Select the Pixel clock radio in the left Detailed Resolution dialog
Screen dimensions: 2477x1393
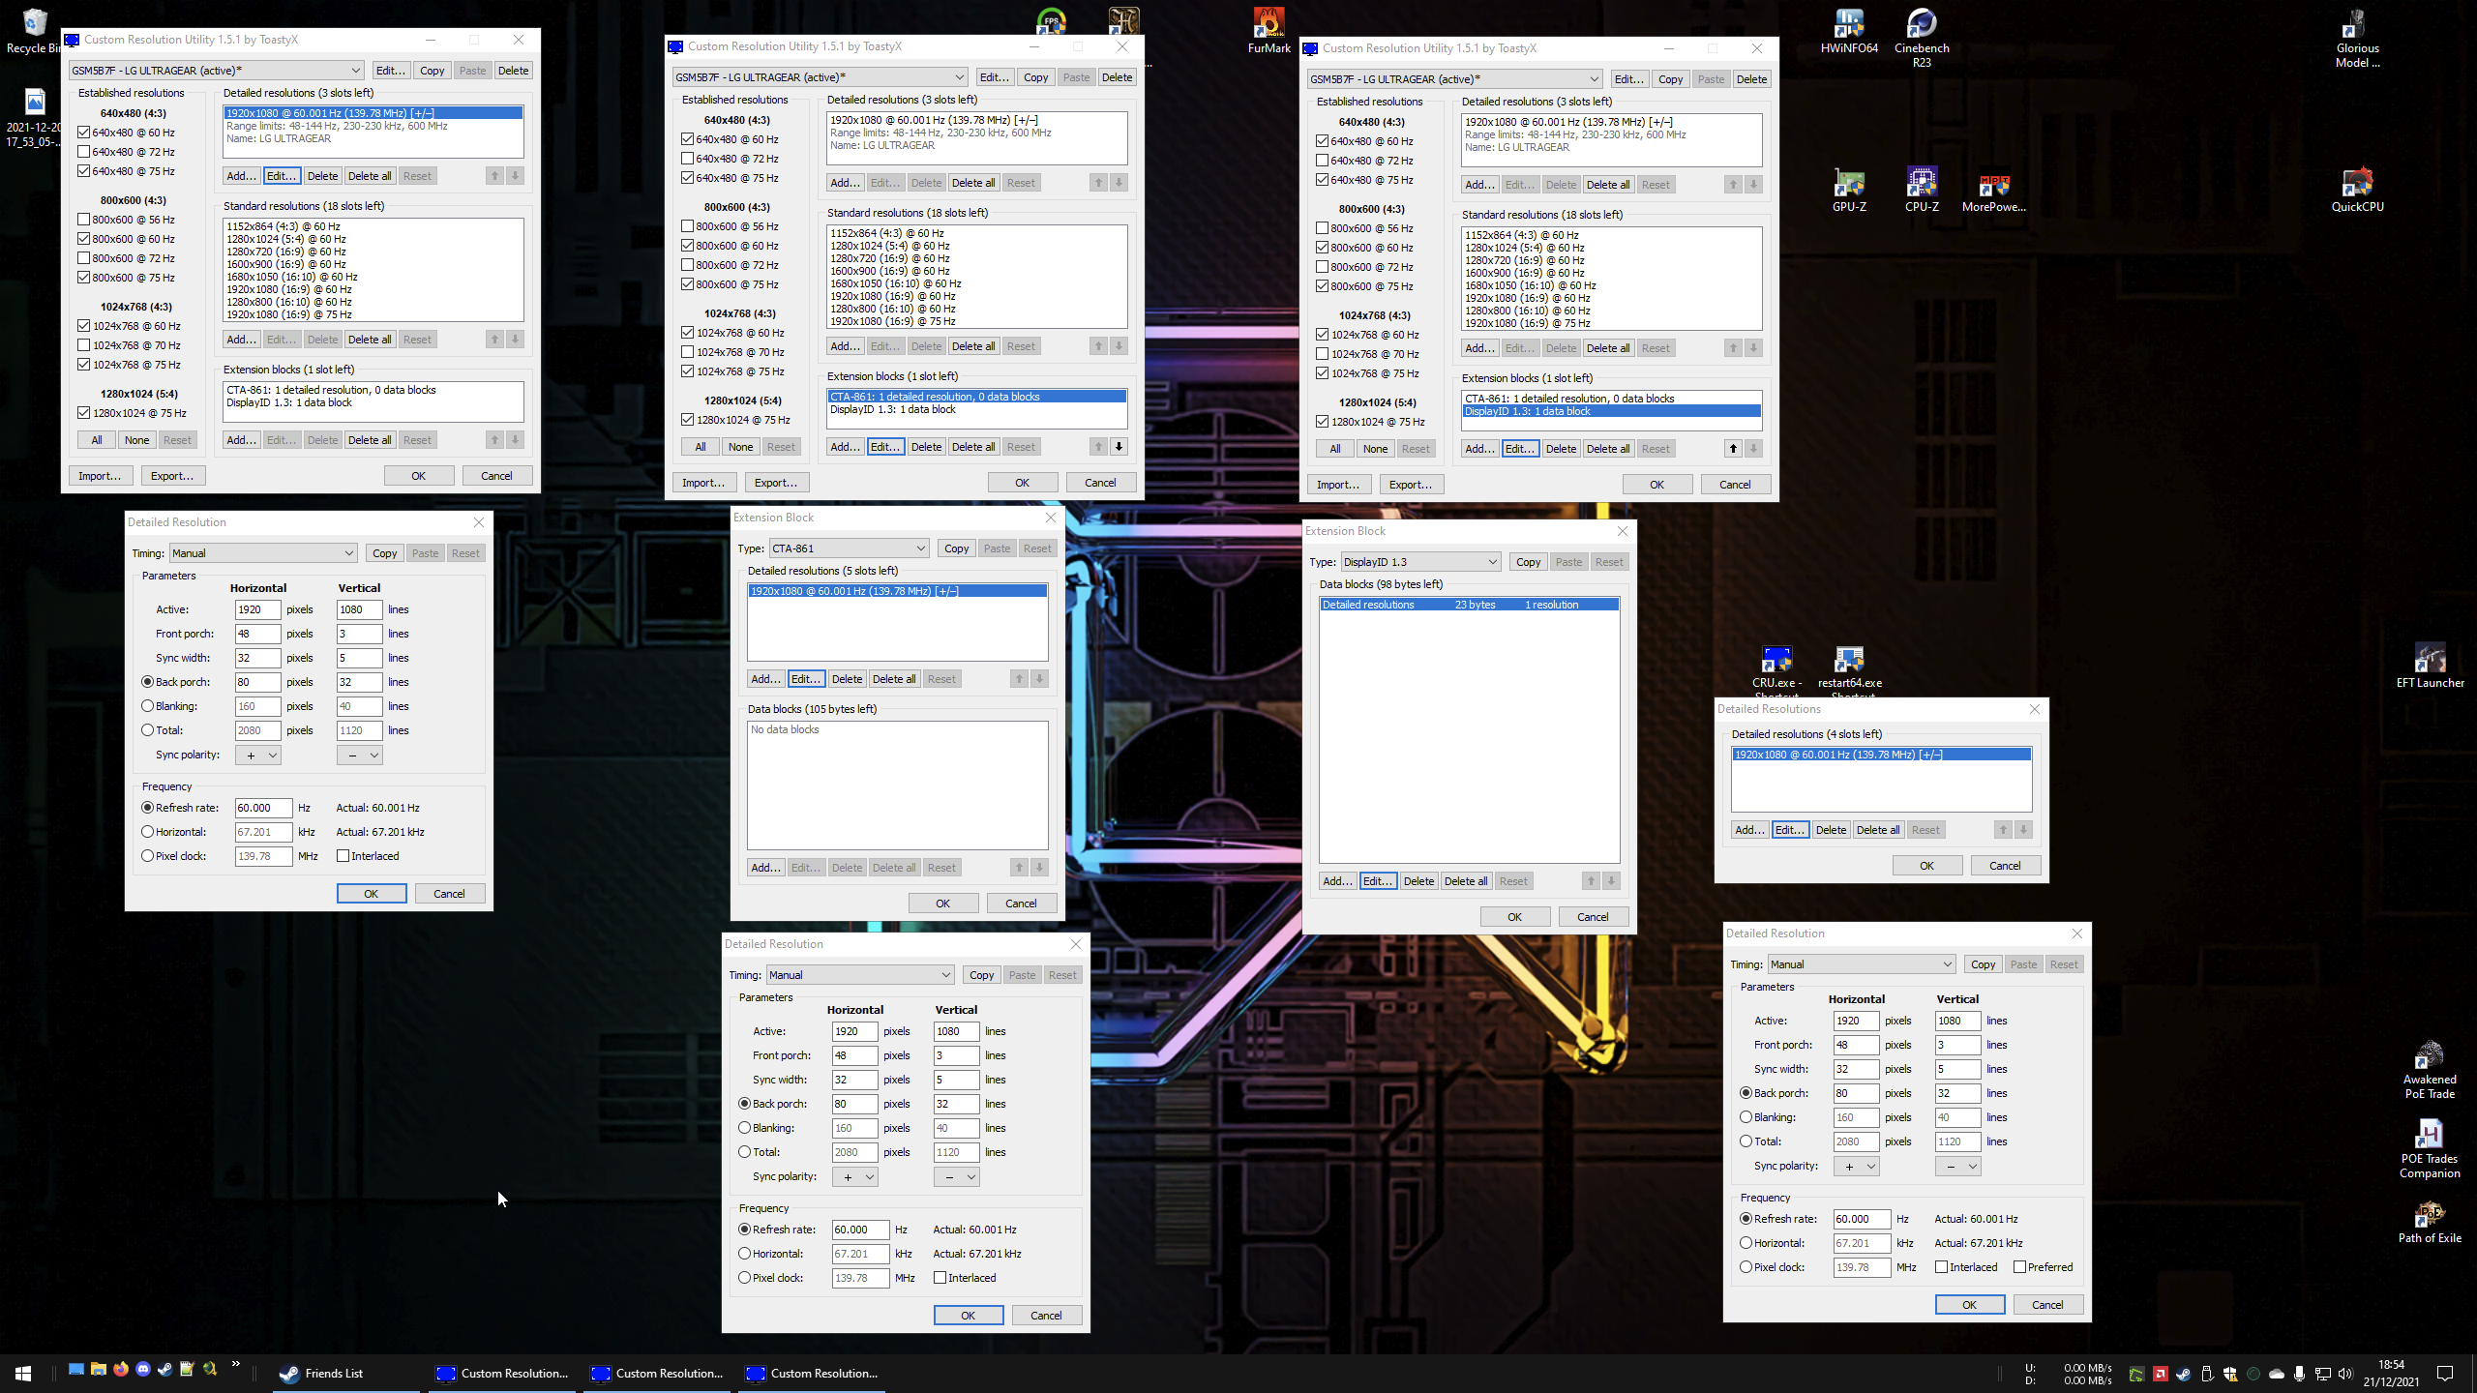point(148,856)
